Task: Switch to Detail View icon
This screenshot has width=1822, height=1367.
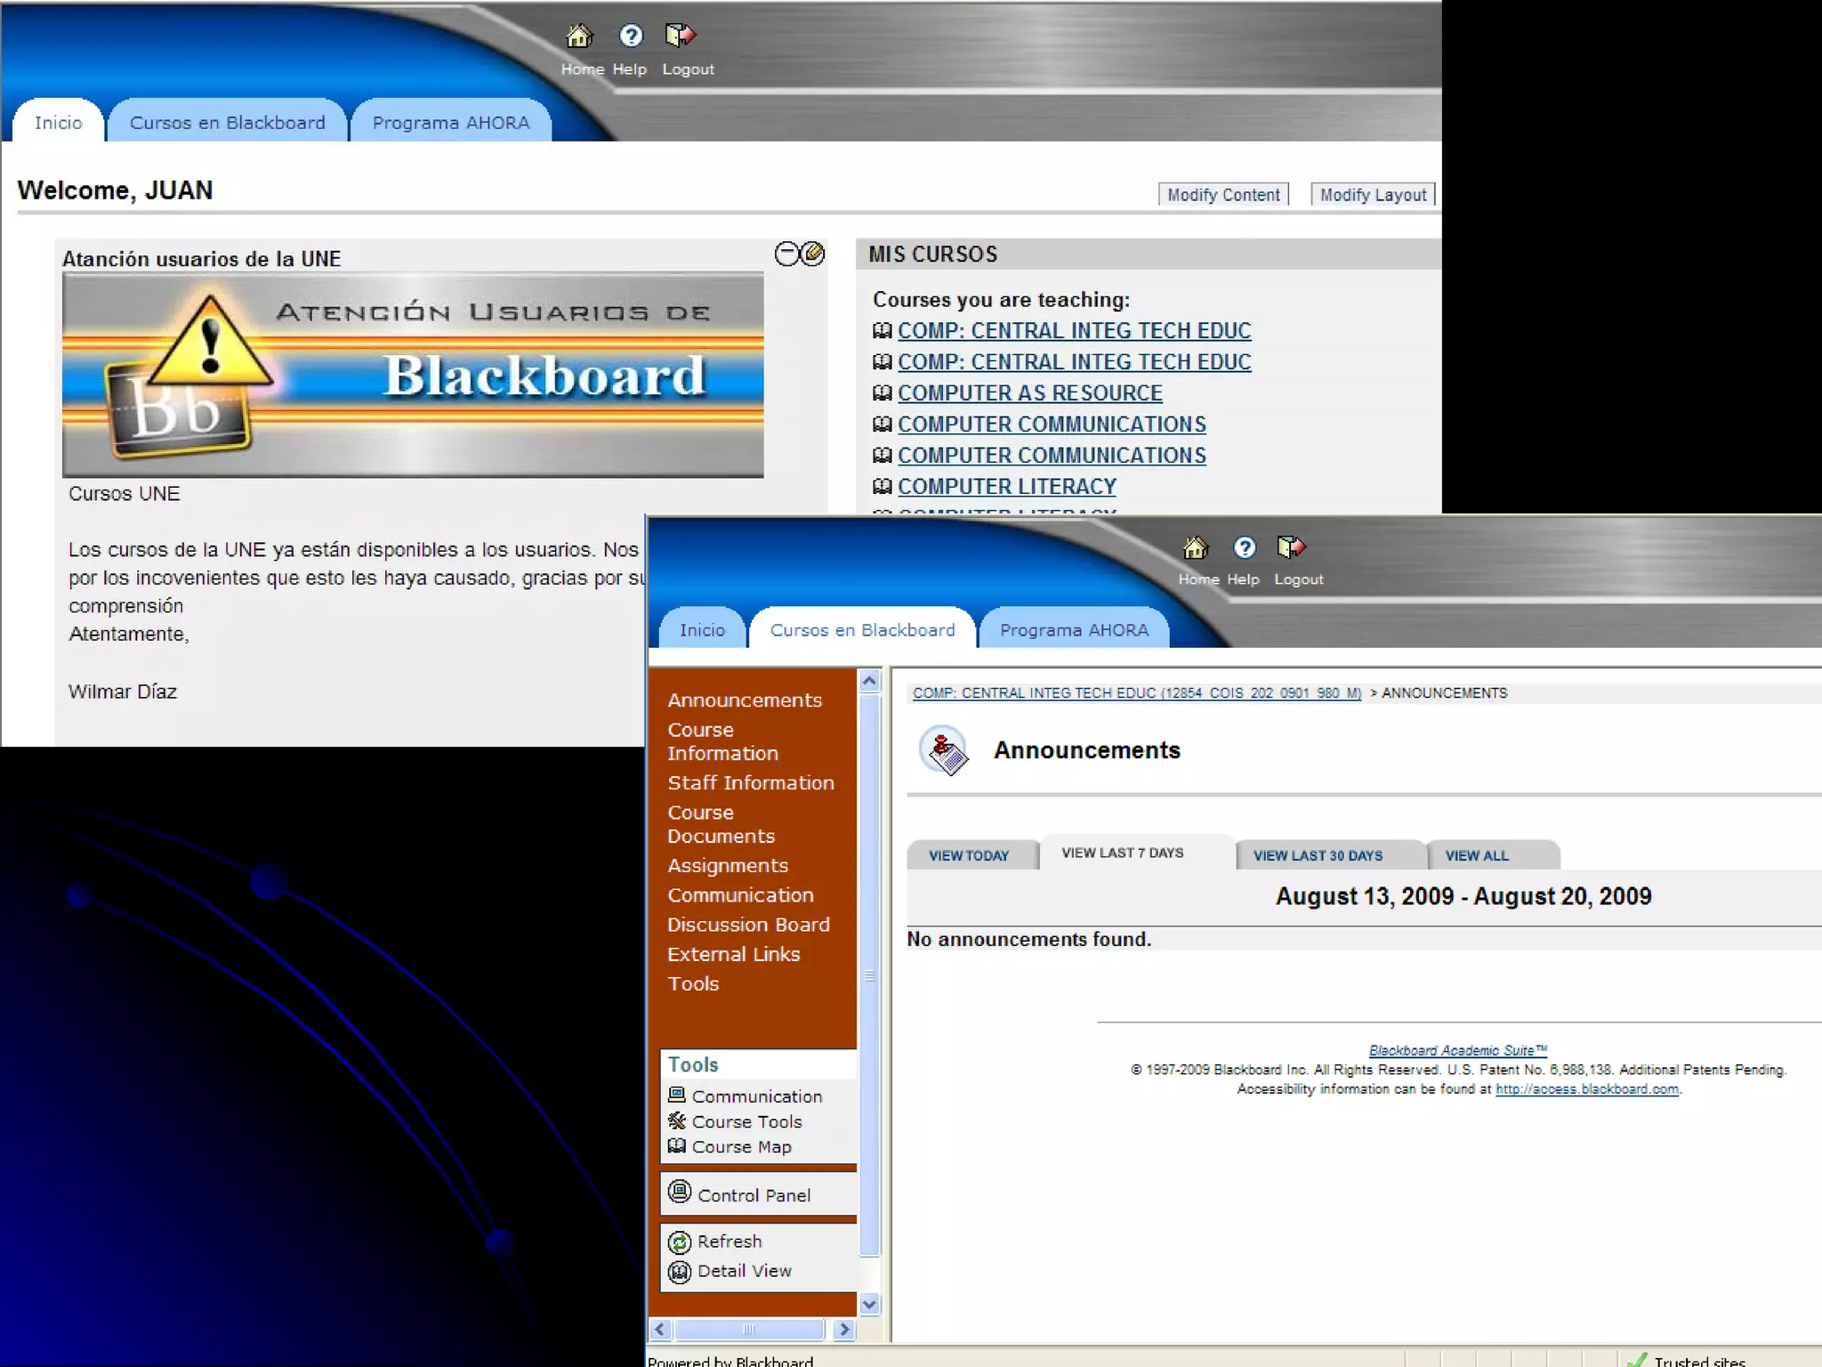Action: pyautogui.click(x=680, y=1273)
